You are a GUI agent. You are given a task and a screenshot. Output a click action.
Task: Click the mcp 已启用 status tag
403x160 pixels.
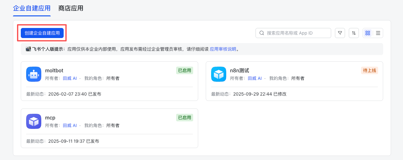click(x=185, y=118)
